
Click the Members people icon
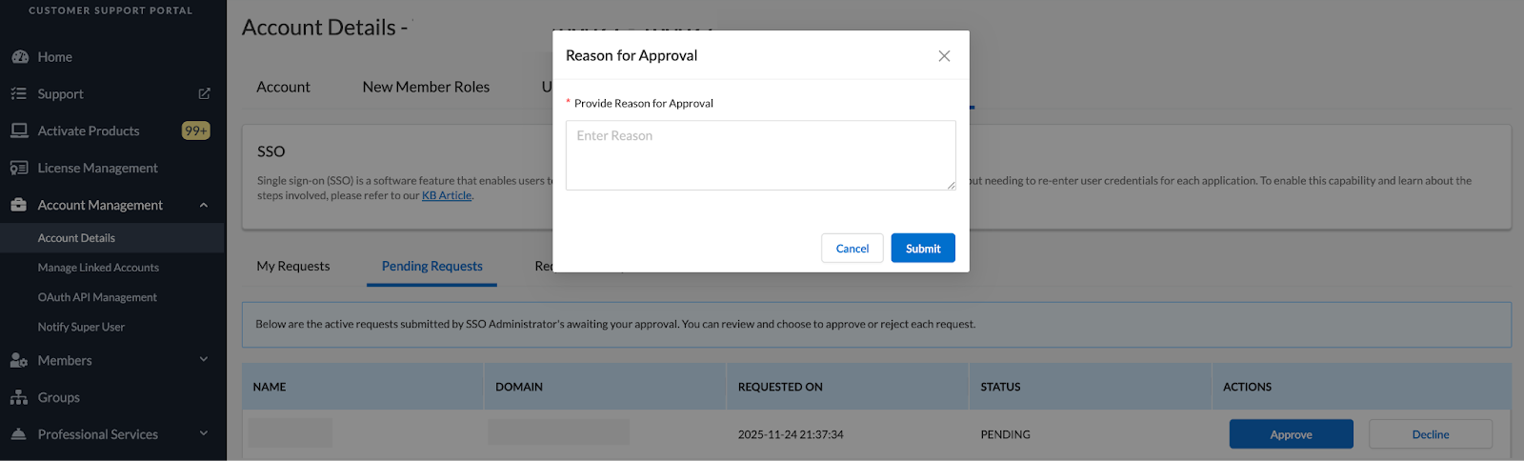[19, 360]
